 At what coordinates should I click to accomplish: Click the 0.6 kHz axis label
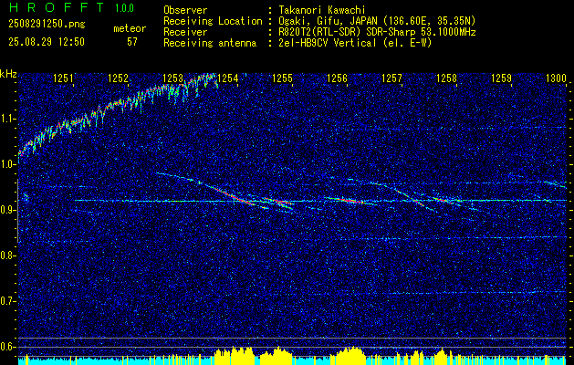click(x=8, y=347)
